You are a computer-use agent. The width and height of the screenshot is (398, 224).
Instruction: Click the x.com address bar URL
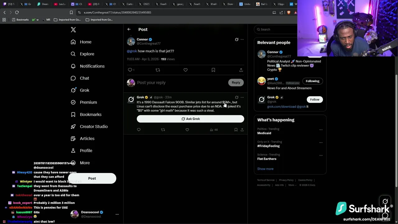pos(118,12)
